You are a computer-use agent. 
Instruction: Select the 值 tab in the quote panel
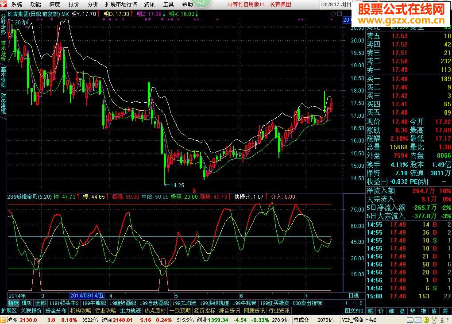coord(434,311)
